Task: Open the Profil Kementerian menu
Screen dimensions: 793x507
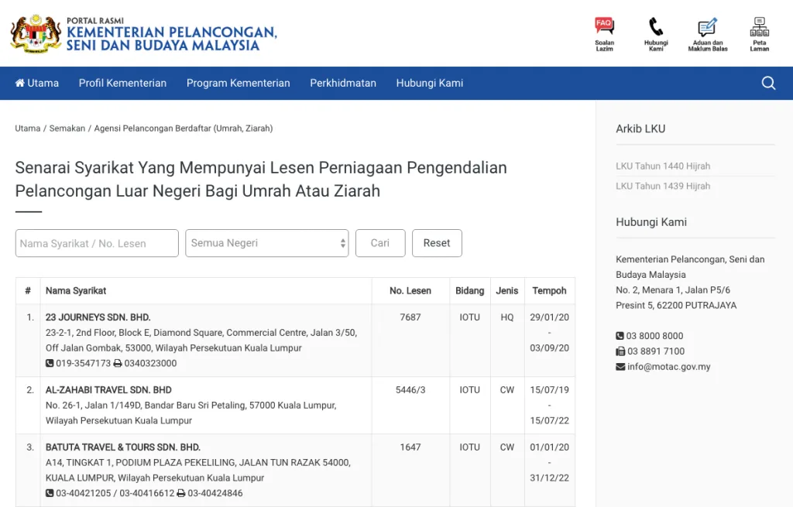Action: [122, 84]
